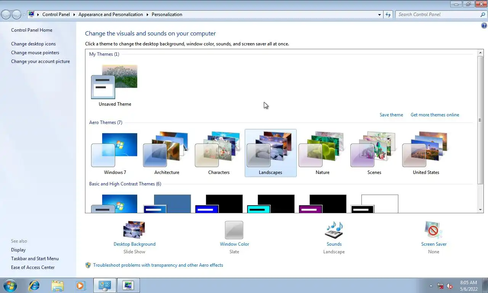The image size is (488, 293).
Task: Open Change your account picture
Action: tap(40, 61)
